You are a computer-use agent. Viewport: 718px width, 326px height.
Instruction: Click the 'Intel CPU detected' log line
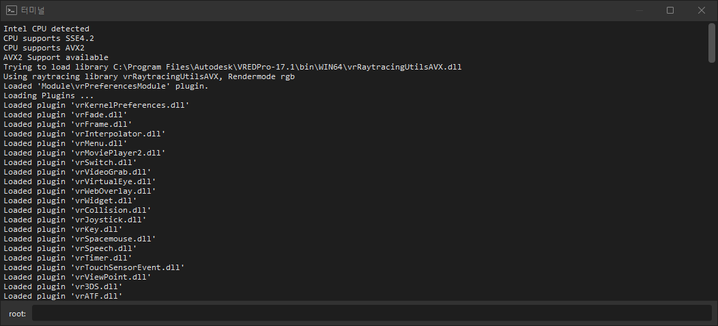(x=46, y=29)
